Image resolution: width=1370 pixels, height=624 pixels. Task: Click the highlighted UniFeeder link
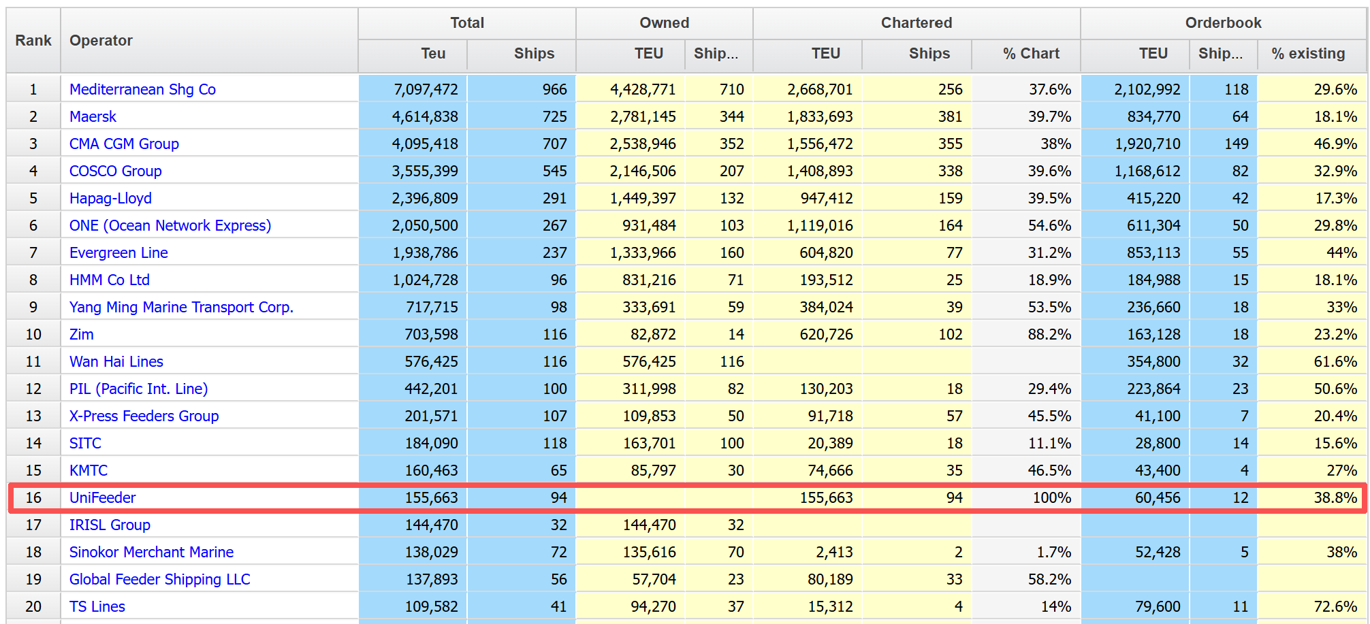(x=102, y=497)
